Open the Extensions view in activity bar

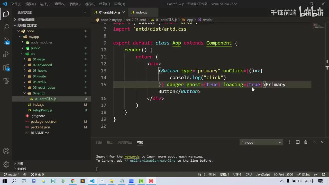6,68
